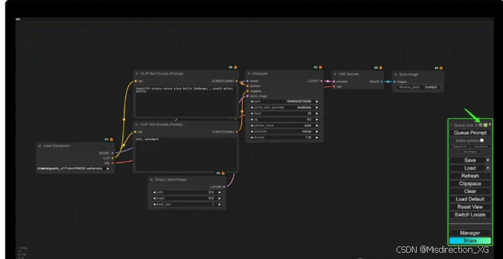Collapse KSampler node via its title dot

pos(248,74)
